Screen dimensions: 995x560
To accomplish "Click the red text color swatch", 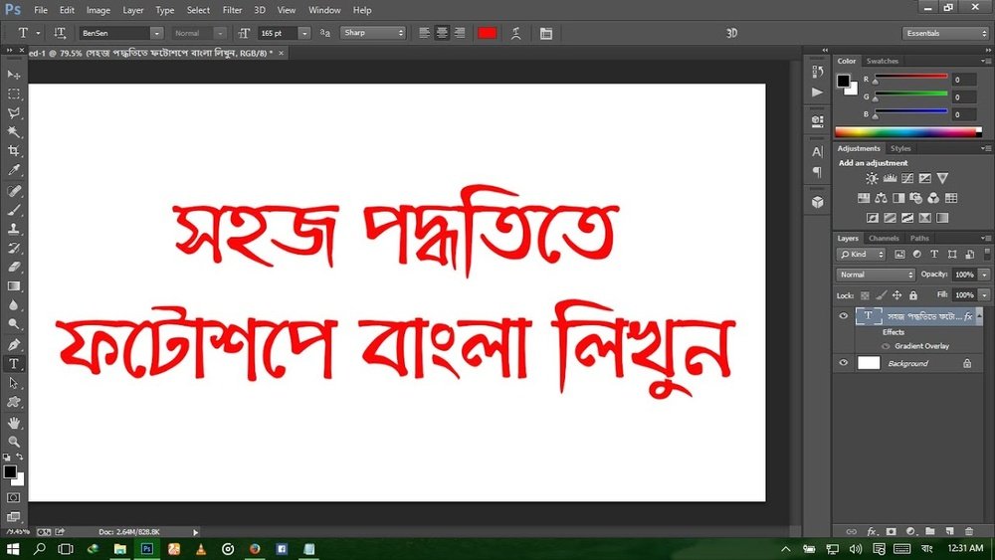I will (x=487, y=33).
